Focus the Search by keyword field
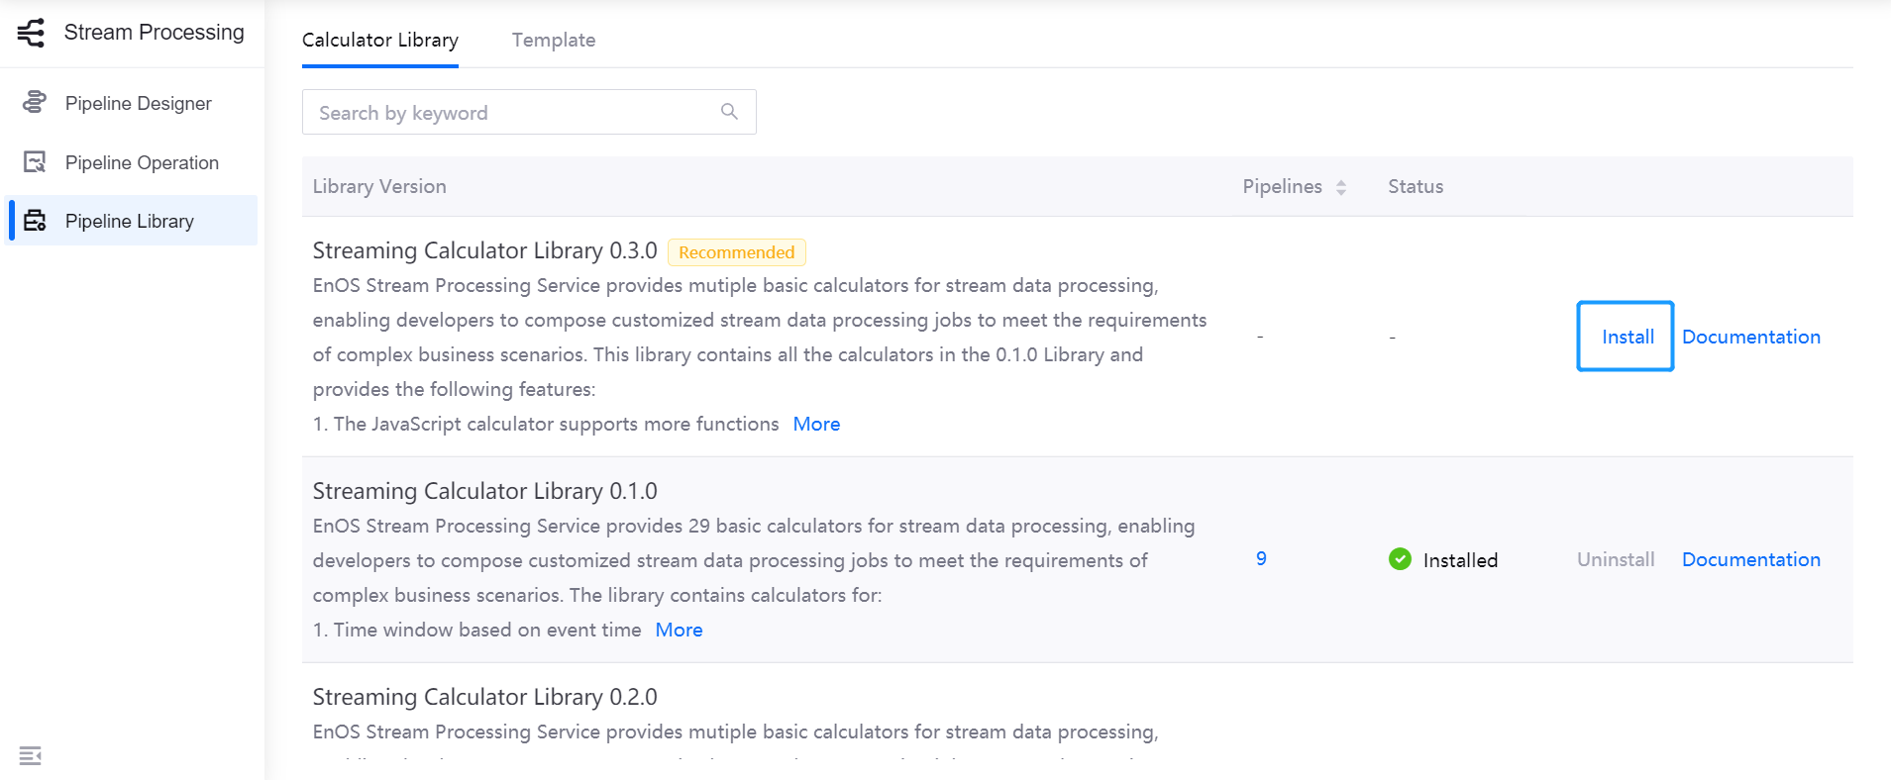This screenshot has height=780, width=1891. [529, 112]
